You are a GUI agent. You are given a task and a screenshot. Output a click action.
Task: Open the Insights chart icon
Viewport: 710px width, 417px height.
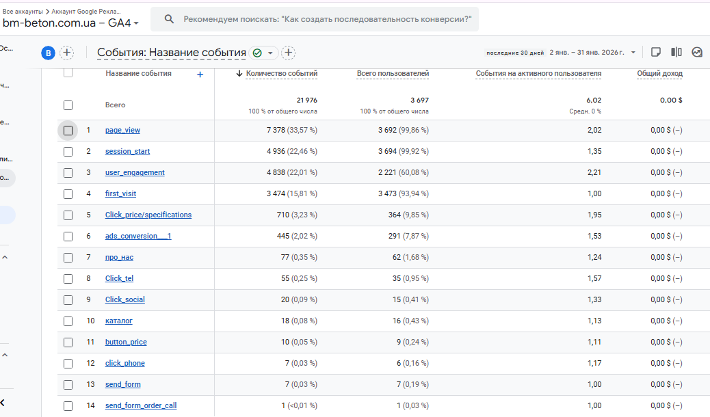(x=697, y=52)
